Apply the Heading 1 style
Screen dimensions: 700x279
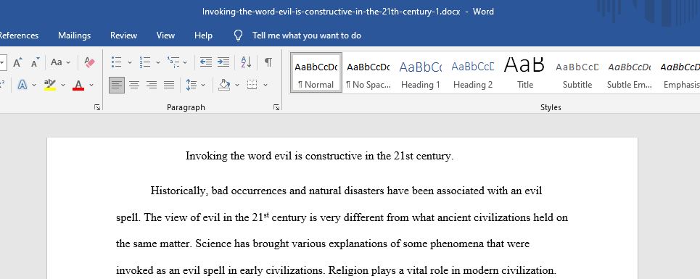(x=421, y=72)
